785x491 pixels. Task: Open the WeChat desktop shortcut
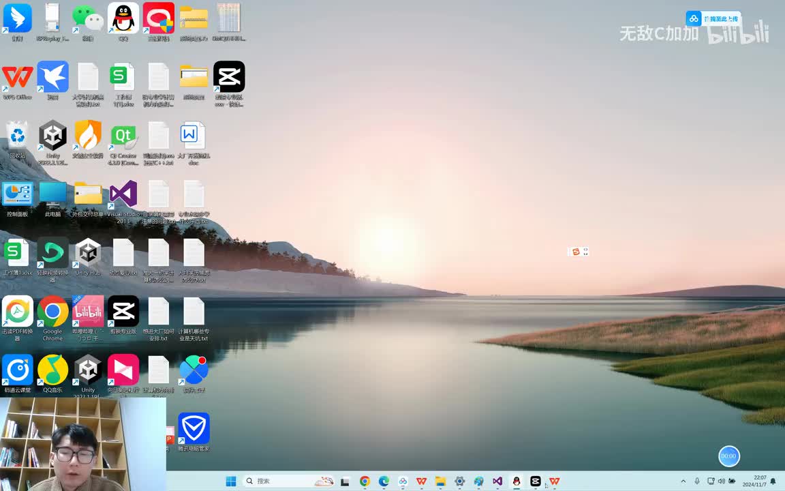click(x=88, y=18)
